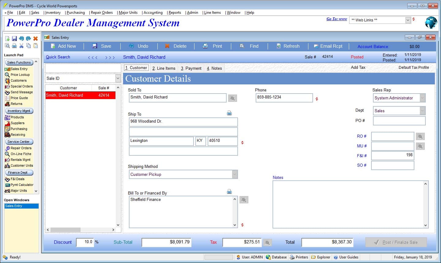Switch to the Notes tab
The image size is (441, 263).
(x=214, y=68)
